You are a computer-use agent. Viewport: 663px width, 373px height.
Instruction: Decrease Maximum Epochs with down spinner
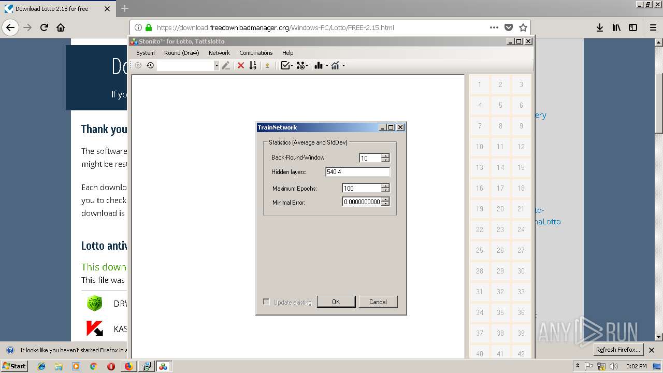coord(385,190)
